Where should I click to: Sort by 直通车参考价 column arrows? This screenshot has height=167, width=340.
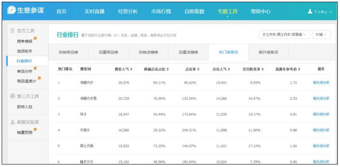[299, 69]
